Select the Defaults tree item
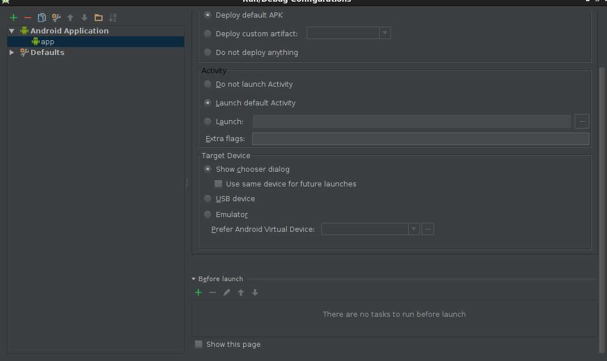Screen dimensions: 607x361 point(47,52)
